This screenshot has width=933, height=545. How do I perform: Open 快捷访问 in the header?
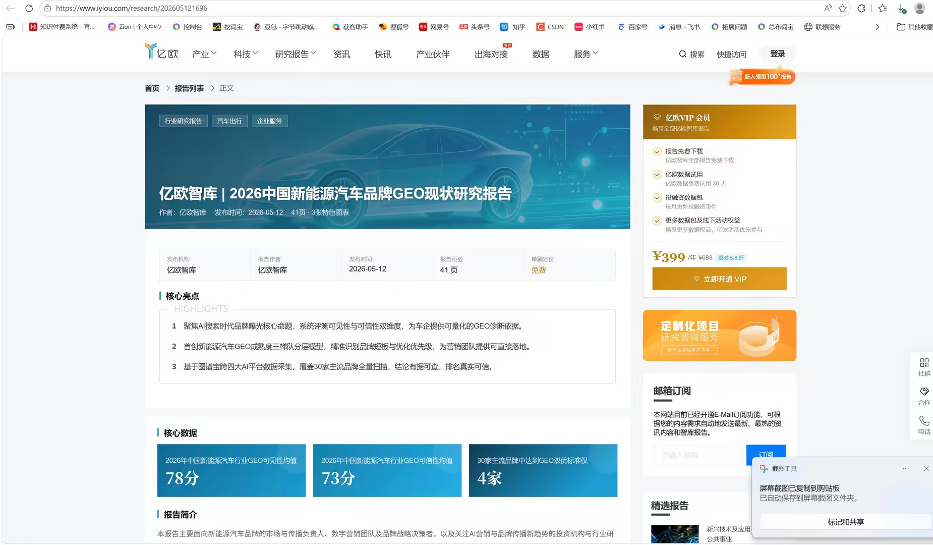[731, 54]
